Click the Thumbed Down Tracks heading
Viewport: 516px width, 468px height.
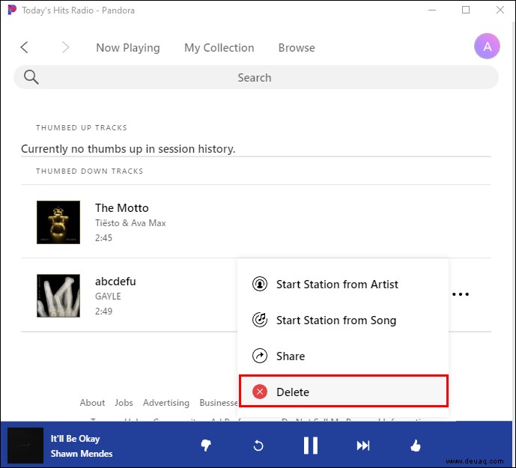tap(90, 171)
